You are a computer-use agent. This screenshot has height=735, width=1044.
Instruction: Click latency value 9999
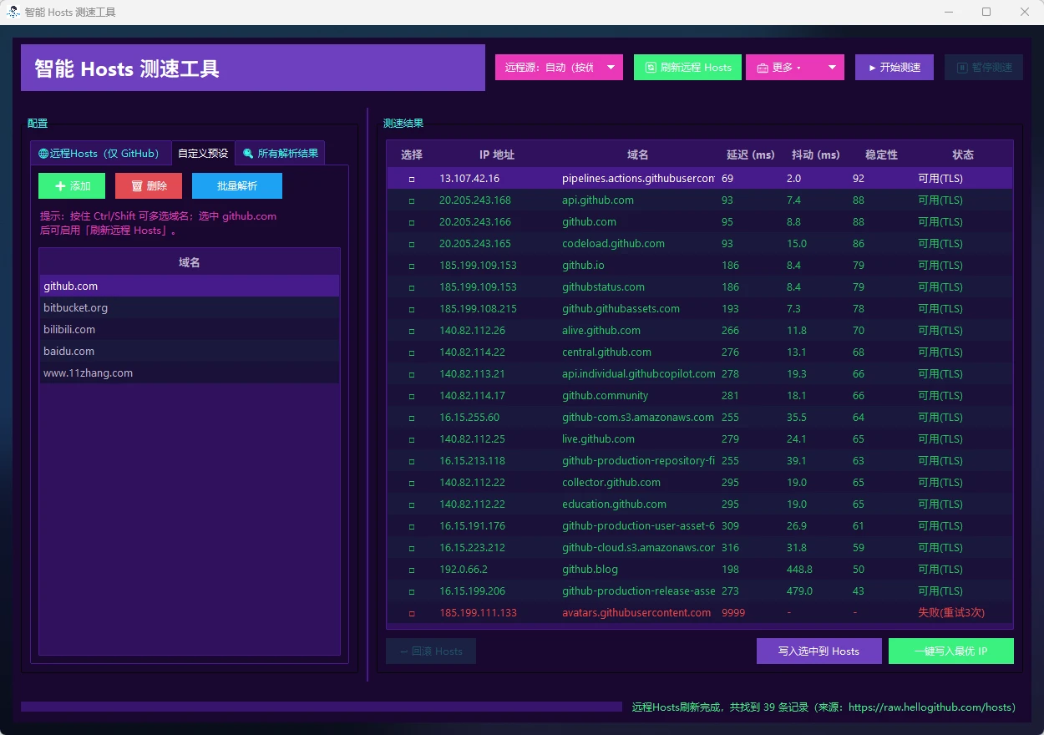point(733,613)
